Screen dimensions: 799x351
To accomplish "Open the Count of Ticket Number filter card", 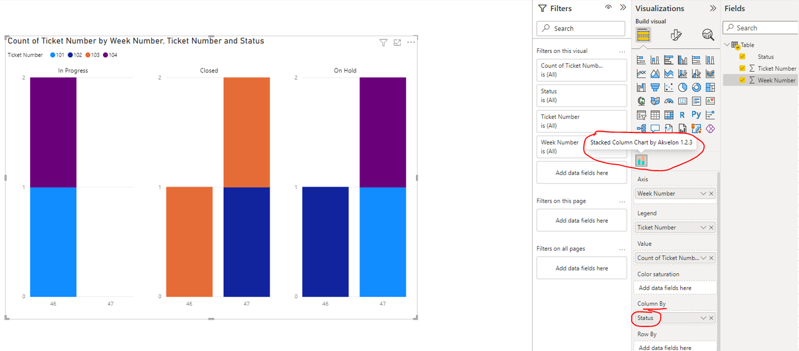I will point(582,70).
